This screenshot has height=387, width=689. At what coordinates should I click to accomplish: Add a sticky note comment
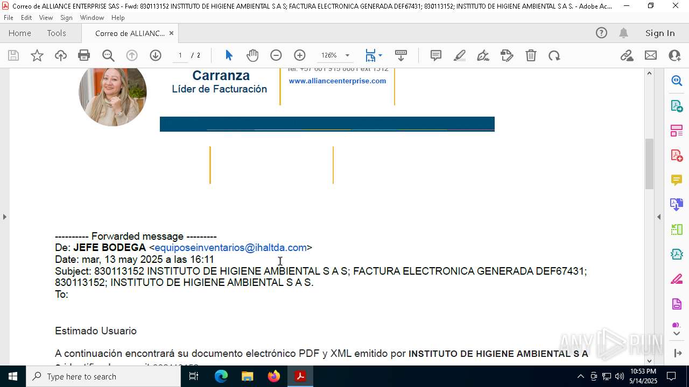pos(436,55)
